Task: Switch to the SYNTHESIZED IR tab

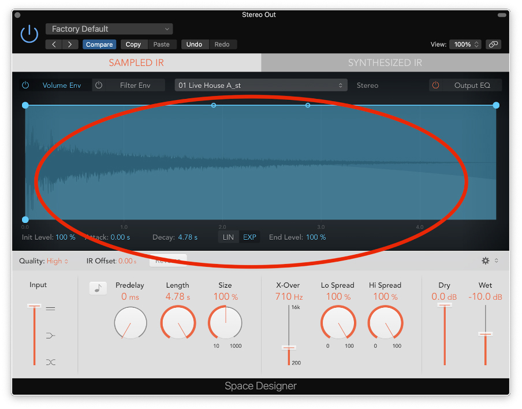Action: coord(385,62)
